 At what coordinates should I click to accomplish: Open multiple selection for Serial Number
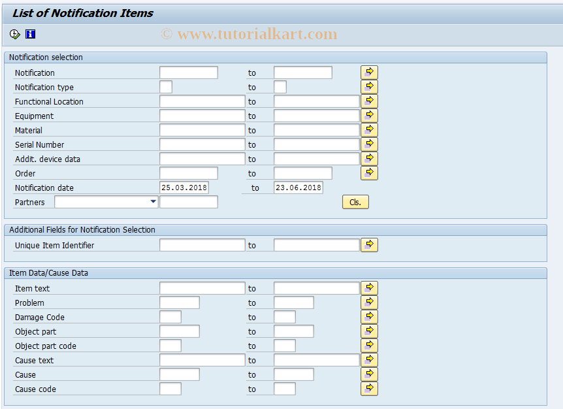[369, 144]
